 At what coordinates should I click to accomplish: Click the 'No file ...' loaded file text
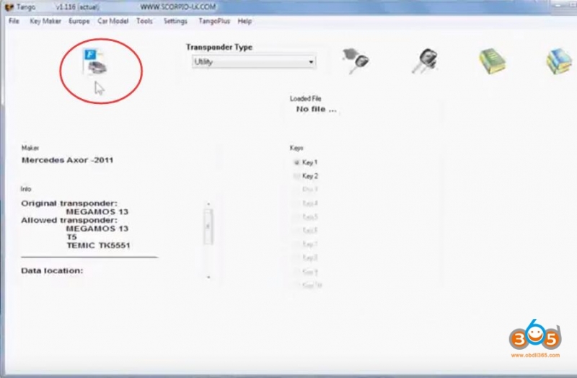317,110
